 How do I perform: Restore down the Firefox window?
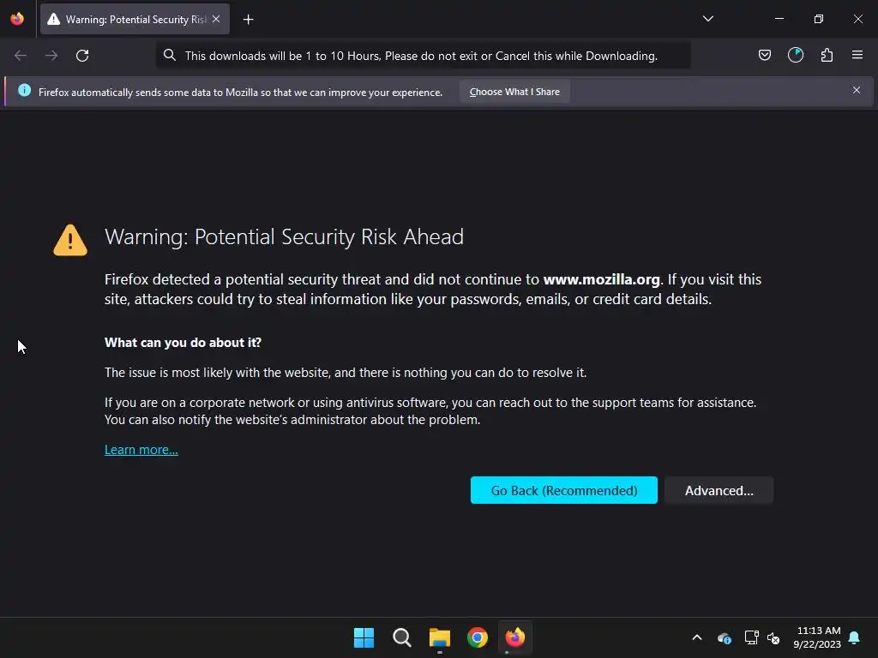click(x=819, y=19)
